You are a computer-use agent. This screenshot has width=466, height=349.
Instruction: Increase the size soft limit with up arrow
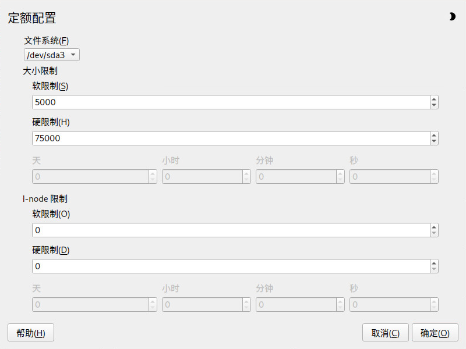coord(434,99)
